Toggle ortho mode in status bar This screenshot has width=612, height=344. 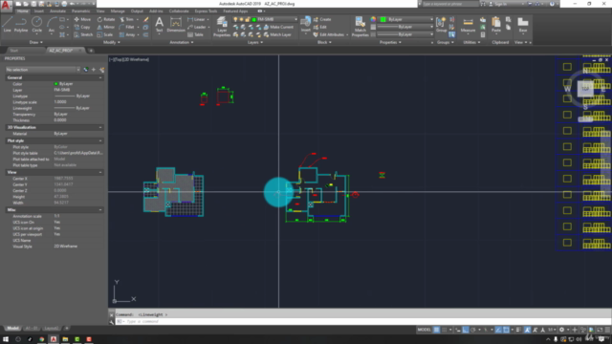466,330
